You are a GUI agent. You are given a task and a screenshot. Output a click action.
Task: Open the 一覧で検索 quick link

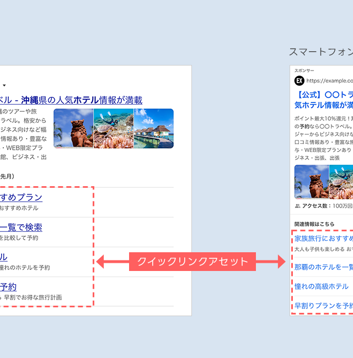click(21, 227)
